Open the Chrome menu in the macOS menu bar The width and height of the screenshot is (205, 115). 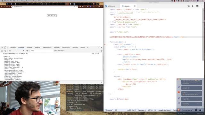6,1
